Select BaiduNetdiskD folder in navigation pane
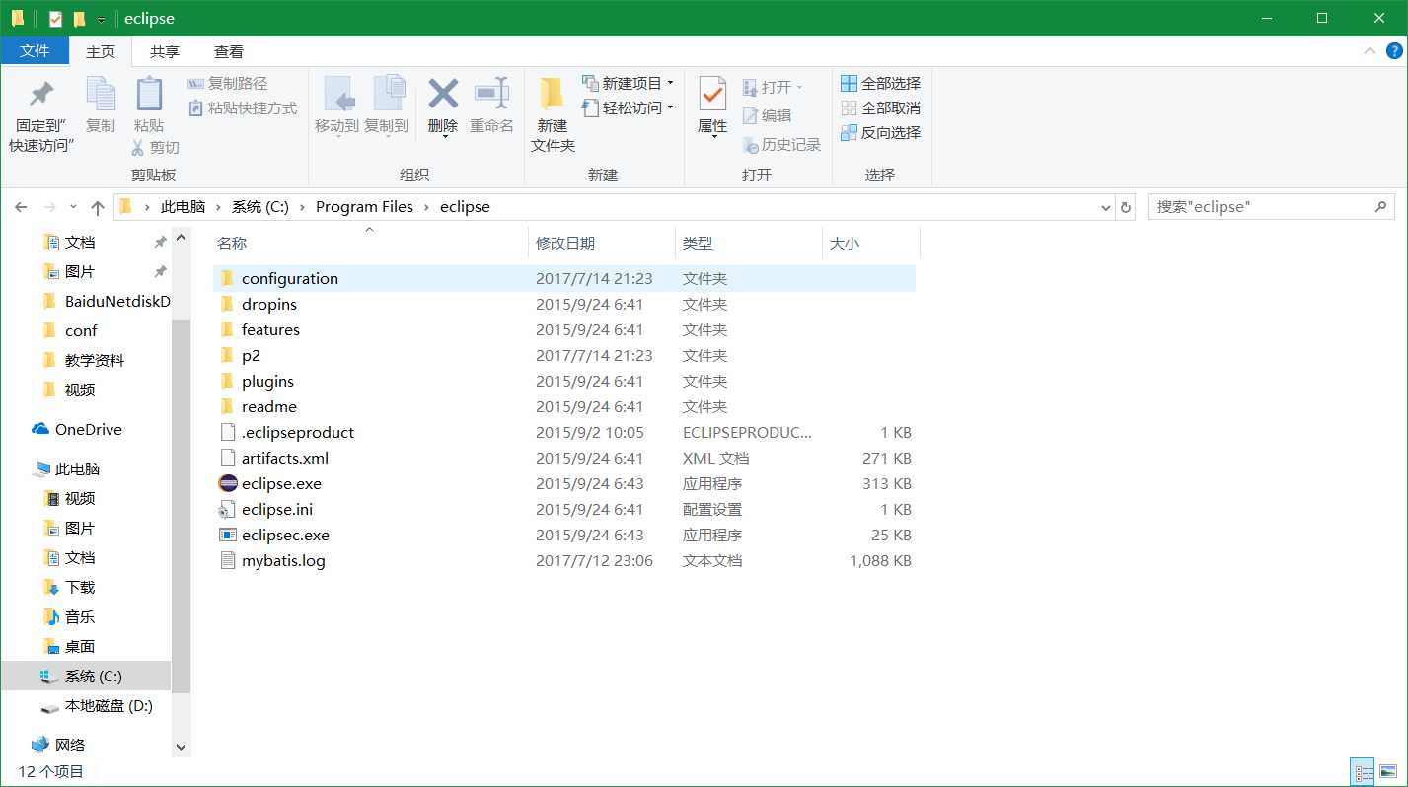Viewport: 1408px width, 787px height. 117,301
